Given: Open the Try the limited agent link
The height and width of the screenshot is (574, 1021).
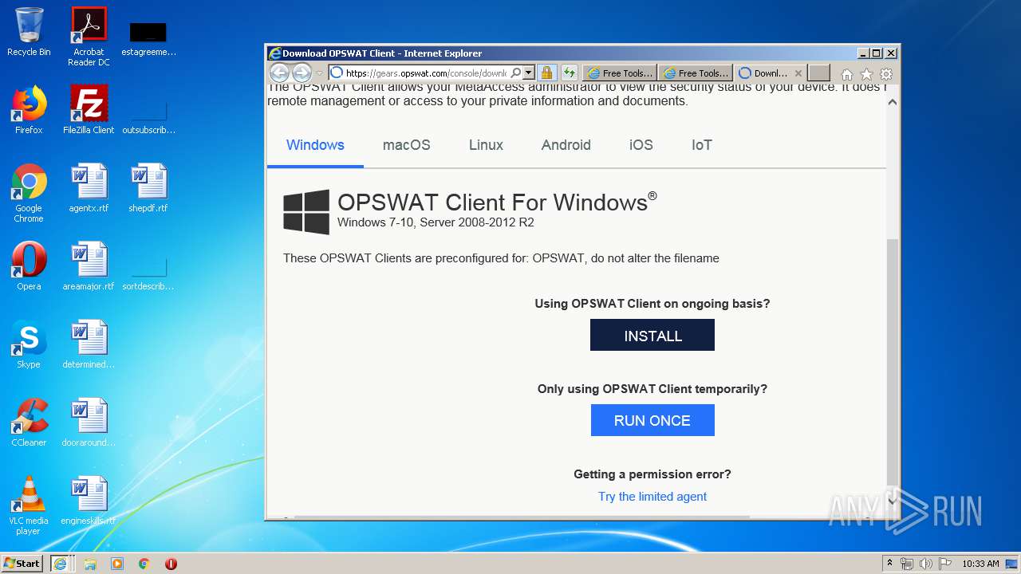Looking at the screenshot, I should coord(652,497).
